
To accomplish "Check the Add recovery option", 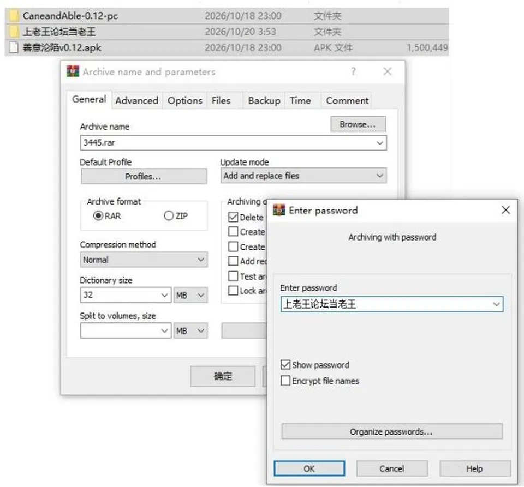I will point(233,261).
